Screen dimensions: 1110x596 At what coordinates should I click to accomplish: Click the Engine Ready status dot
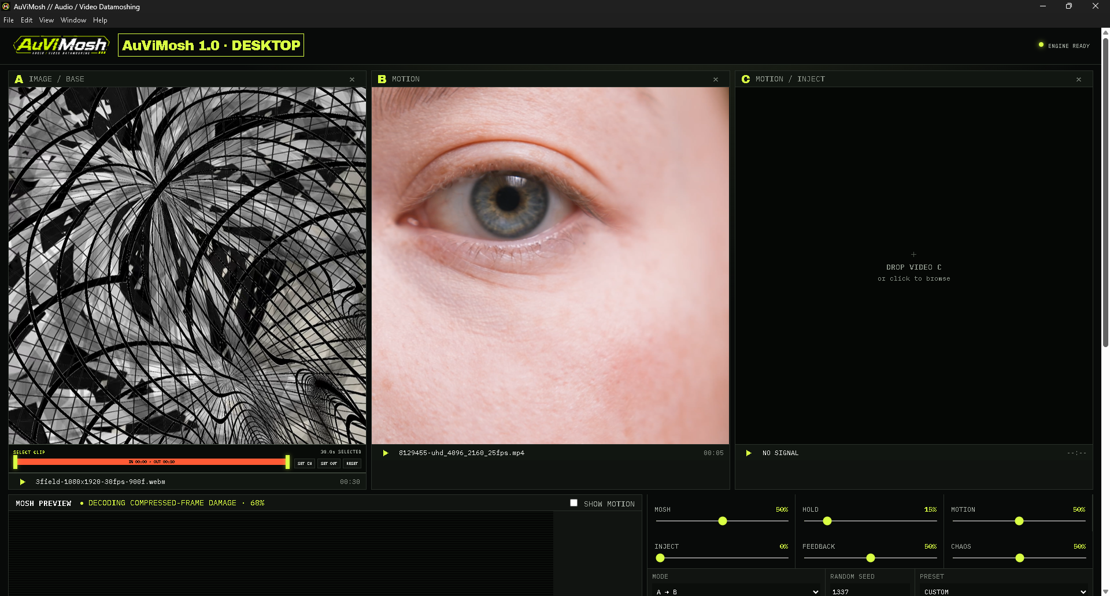click(1041, 44)
